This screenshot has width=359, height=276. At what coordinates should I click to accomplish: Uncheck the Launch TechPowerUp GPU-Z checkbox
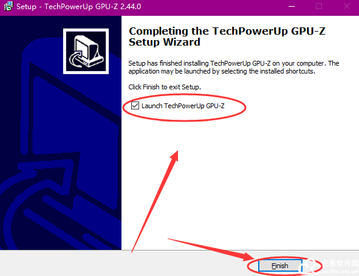135,106
